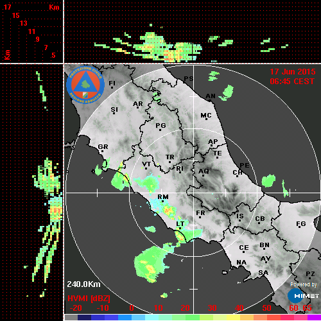This screenshot has width=321, height=321.
Task: Click the 50 value on the dBZ scale
Action: [266, 308]
